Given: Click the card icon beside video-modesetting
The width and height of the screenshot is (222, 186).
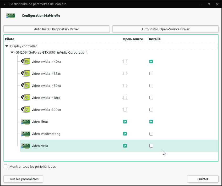Looking at the screenshot, I should (x=26, y=134).
